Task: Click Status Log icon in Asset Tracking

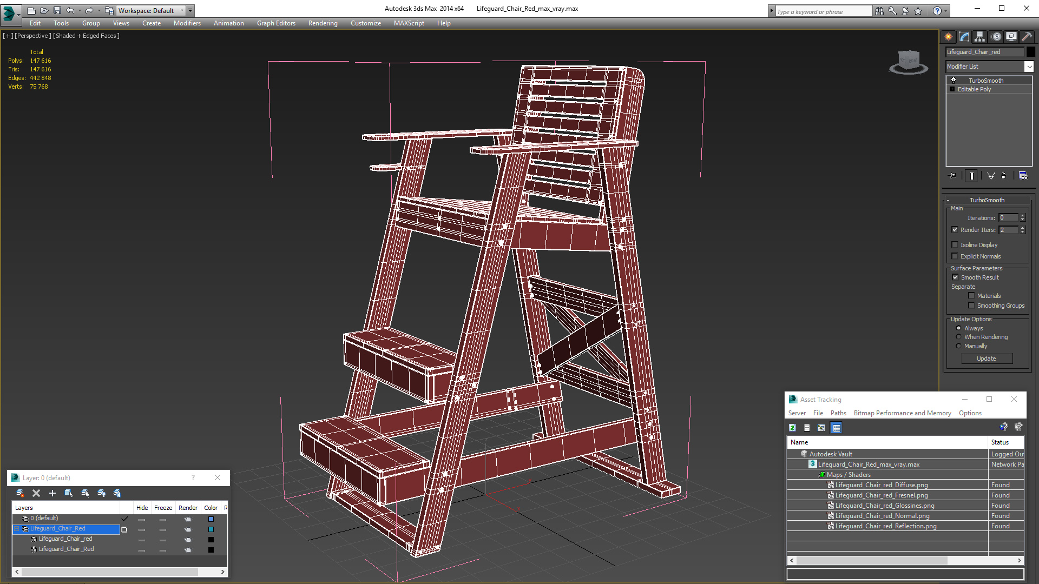Action: tap(807, 428)
